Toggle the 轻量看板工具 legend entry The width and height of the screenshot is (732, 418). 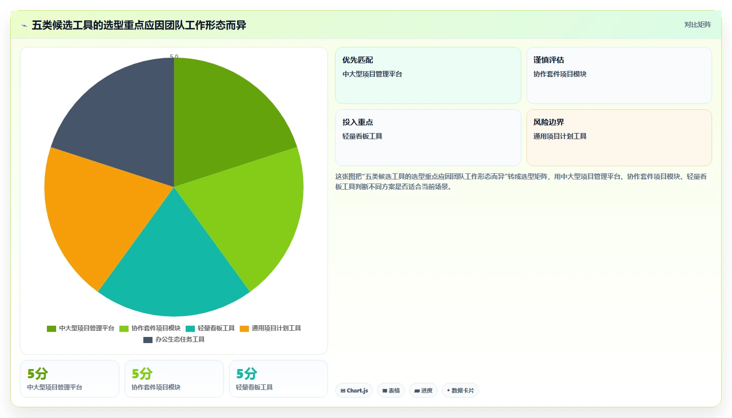point(210,328)
